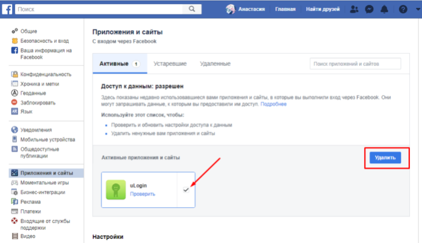Click the blue Удалить button

coord(385,158)
